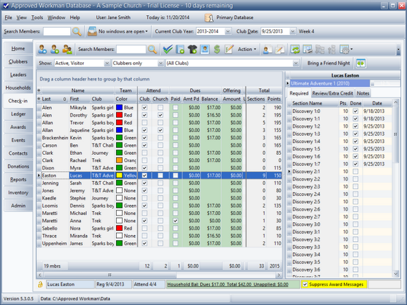Toggle Club attendance for Mikayla Alen
The image size is (407, 305).
pyautogui.click(x=145, y=107)
